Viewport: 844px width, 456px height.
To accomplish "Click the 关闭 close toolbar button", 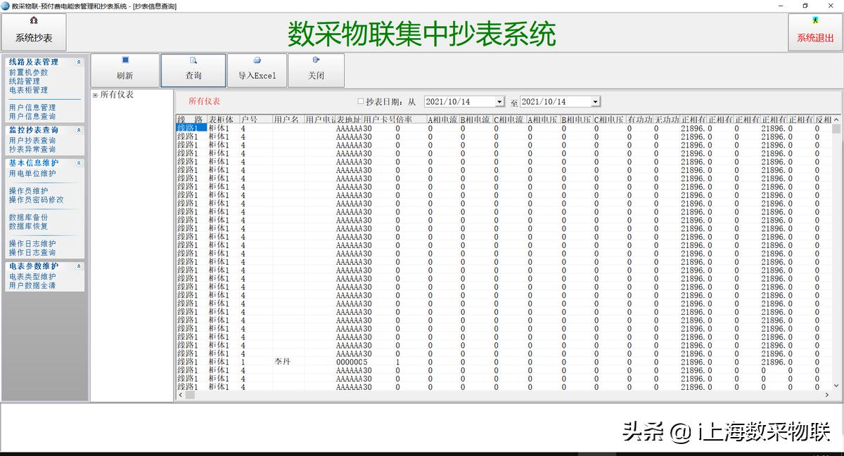I will coord(316,70).
